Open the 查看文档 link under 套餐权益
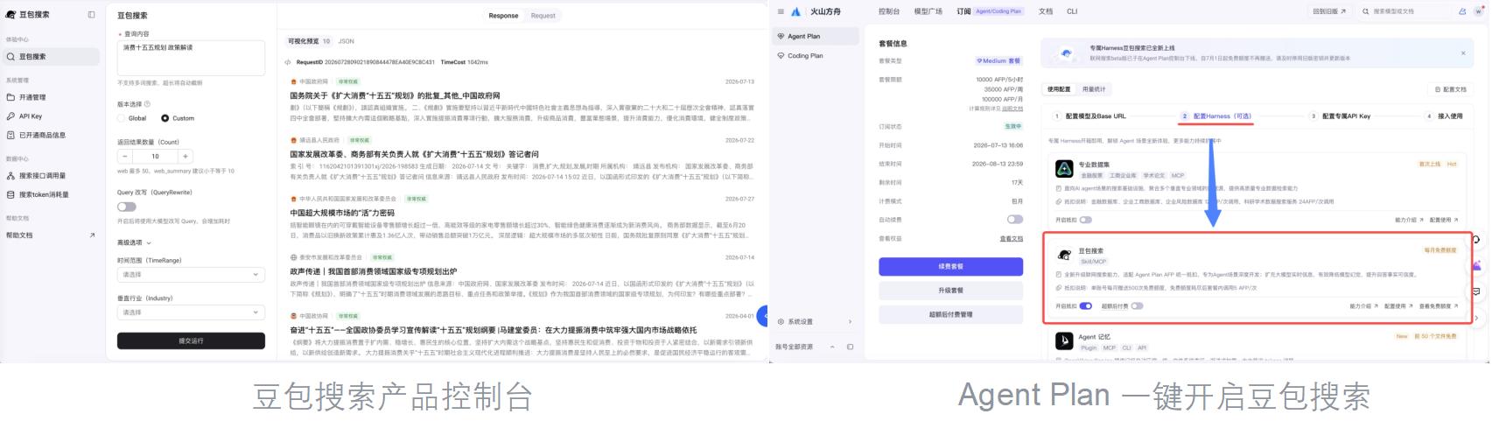Viewport: 1492px width, 421px height. [1012, 239]
